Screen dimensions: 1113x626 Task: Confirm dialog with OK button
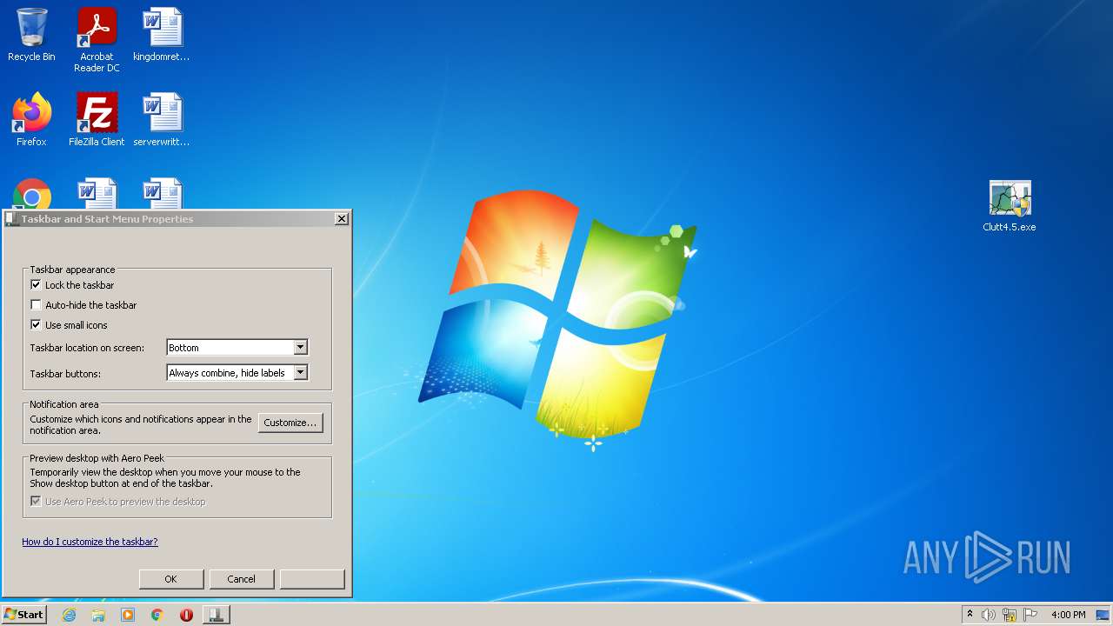[x=170, y=579]
